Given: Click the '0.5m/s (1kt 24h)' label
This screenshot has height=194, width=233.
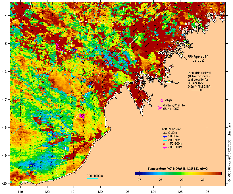Looking at the screenshot, I should [x=199, y=86].
